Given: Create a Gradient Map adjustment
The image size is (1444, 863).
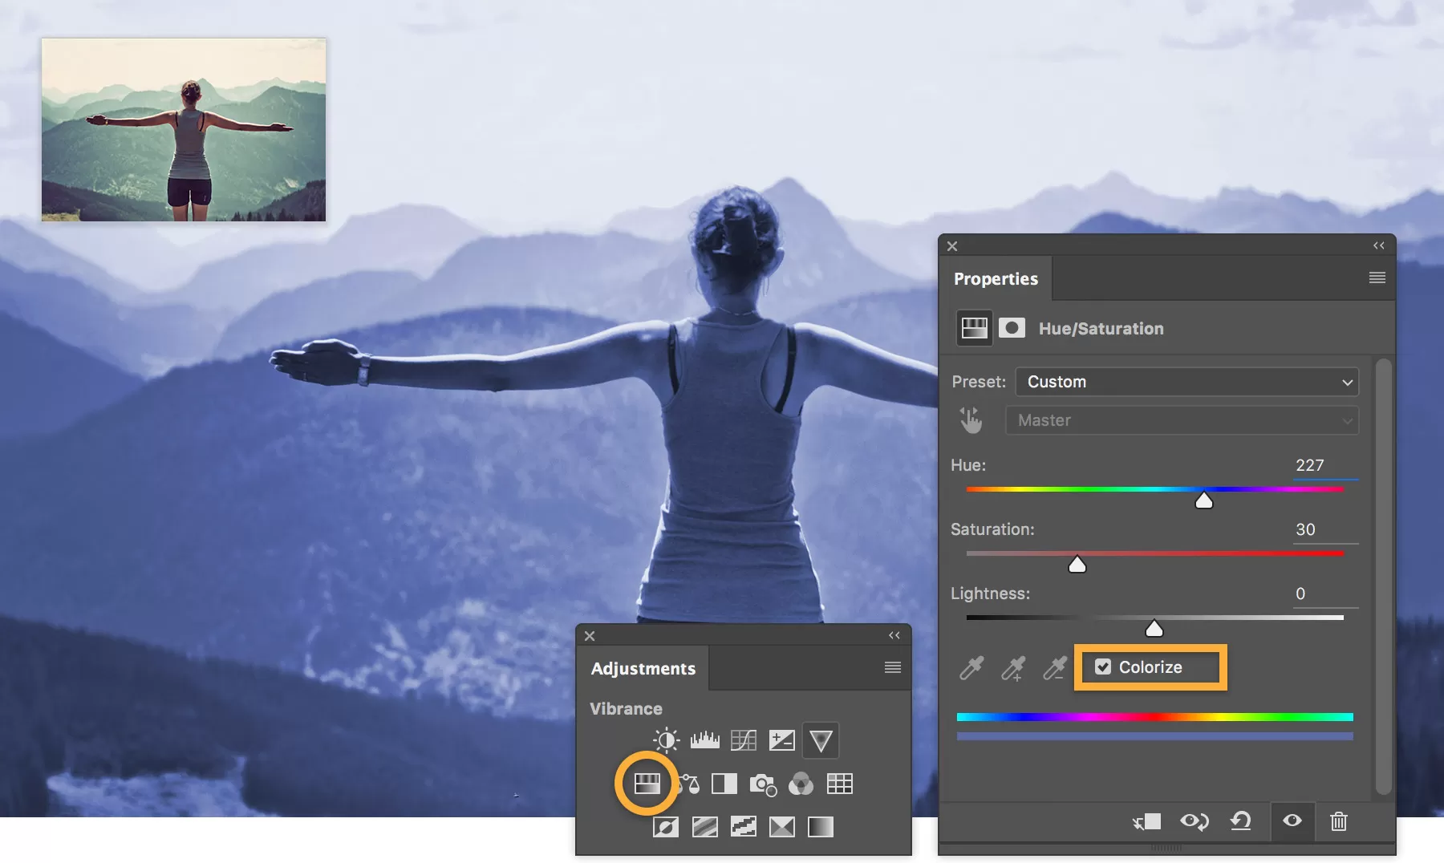Looking at the screenshot, I should (x=821, y=826).
